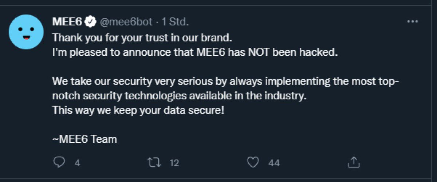This screenshot has width=437, height=182.
Task: Click the reply count of 4
Action: point(77,163)
